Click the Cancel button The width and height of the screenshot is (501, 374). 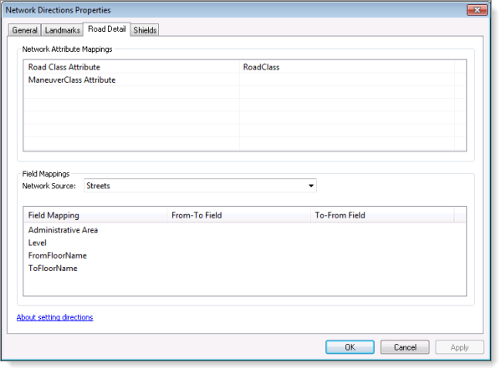[405, 347]
